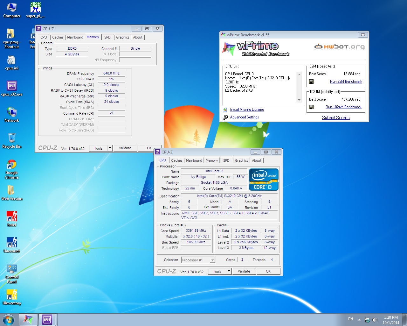Select the cpuz_x32.exe desktop icon
Screen dimensions: 407x326
pyautogui.click(x=12, y=89)
